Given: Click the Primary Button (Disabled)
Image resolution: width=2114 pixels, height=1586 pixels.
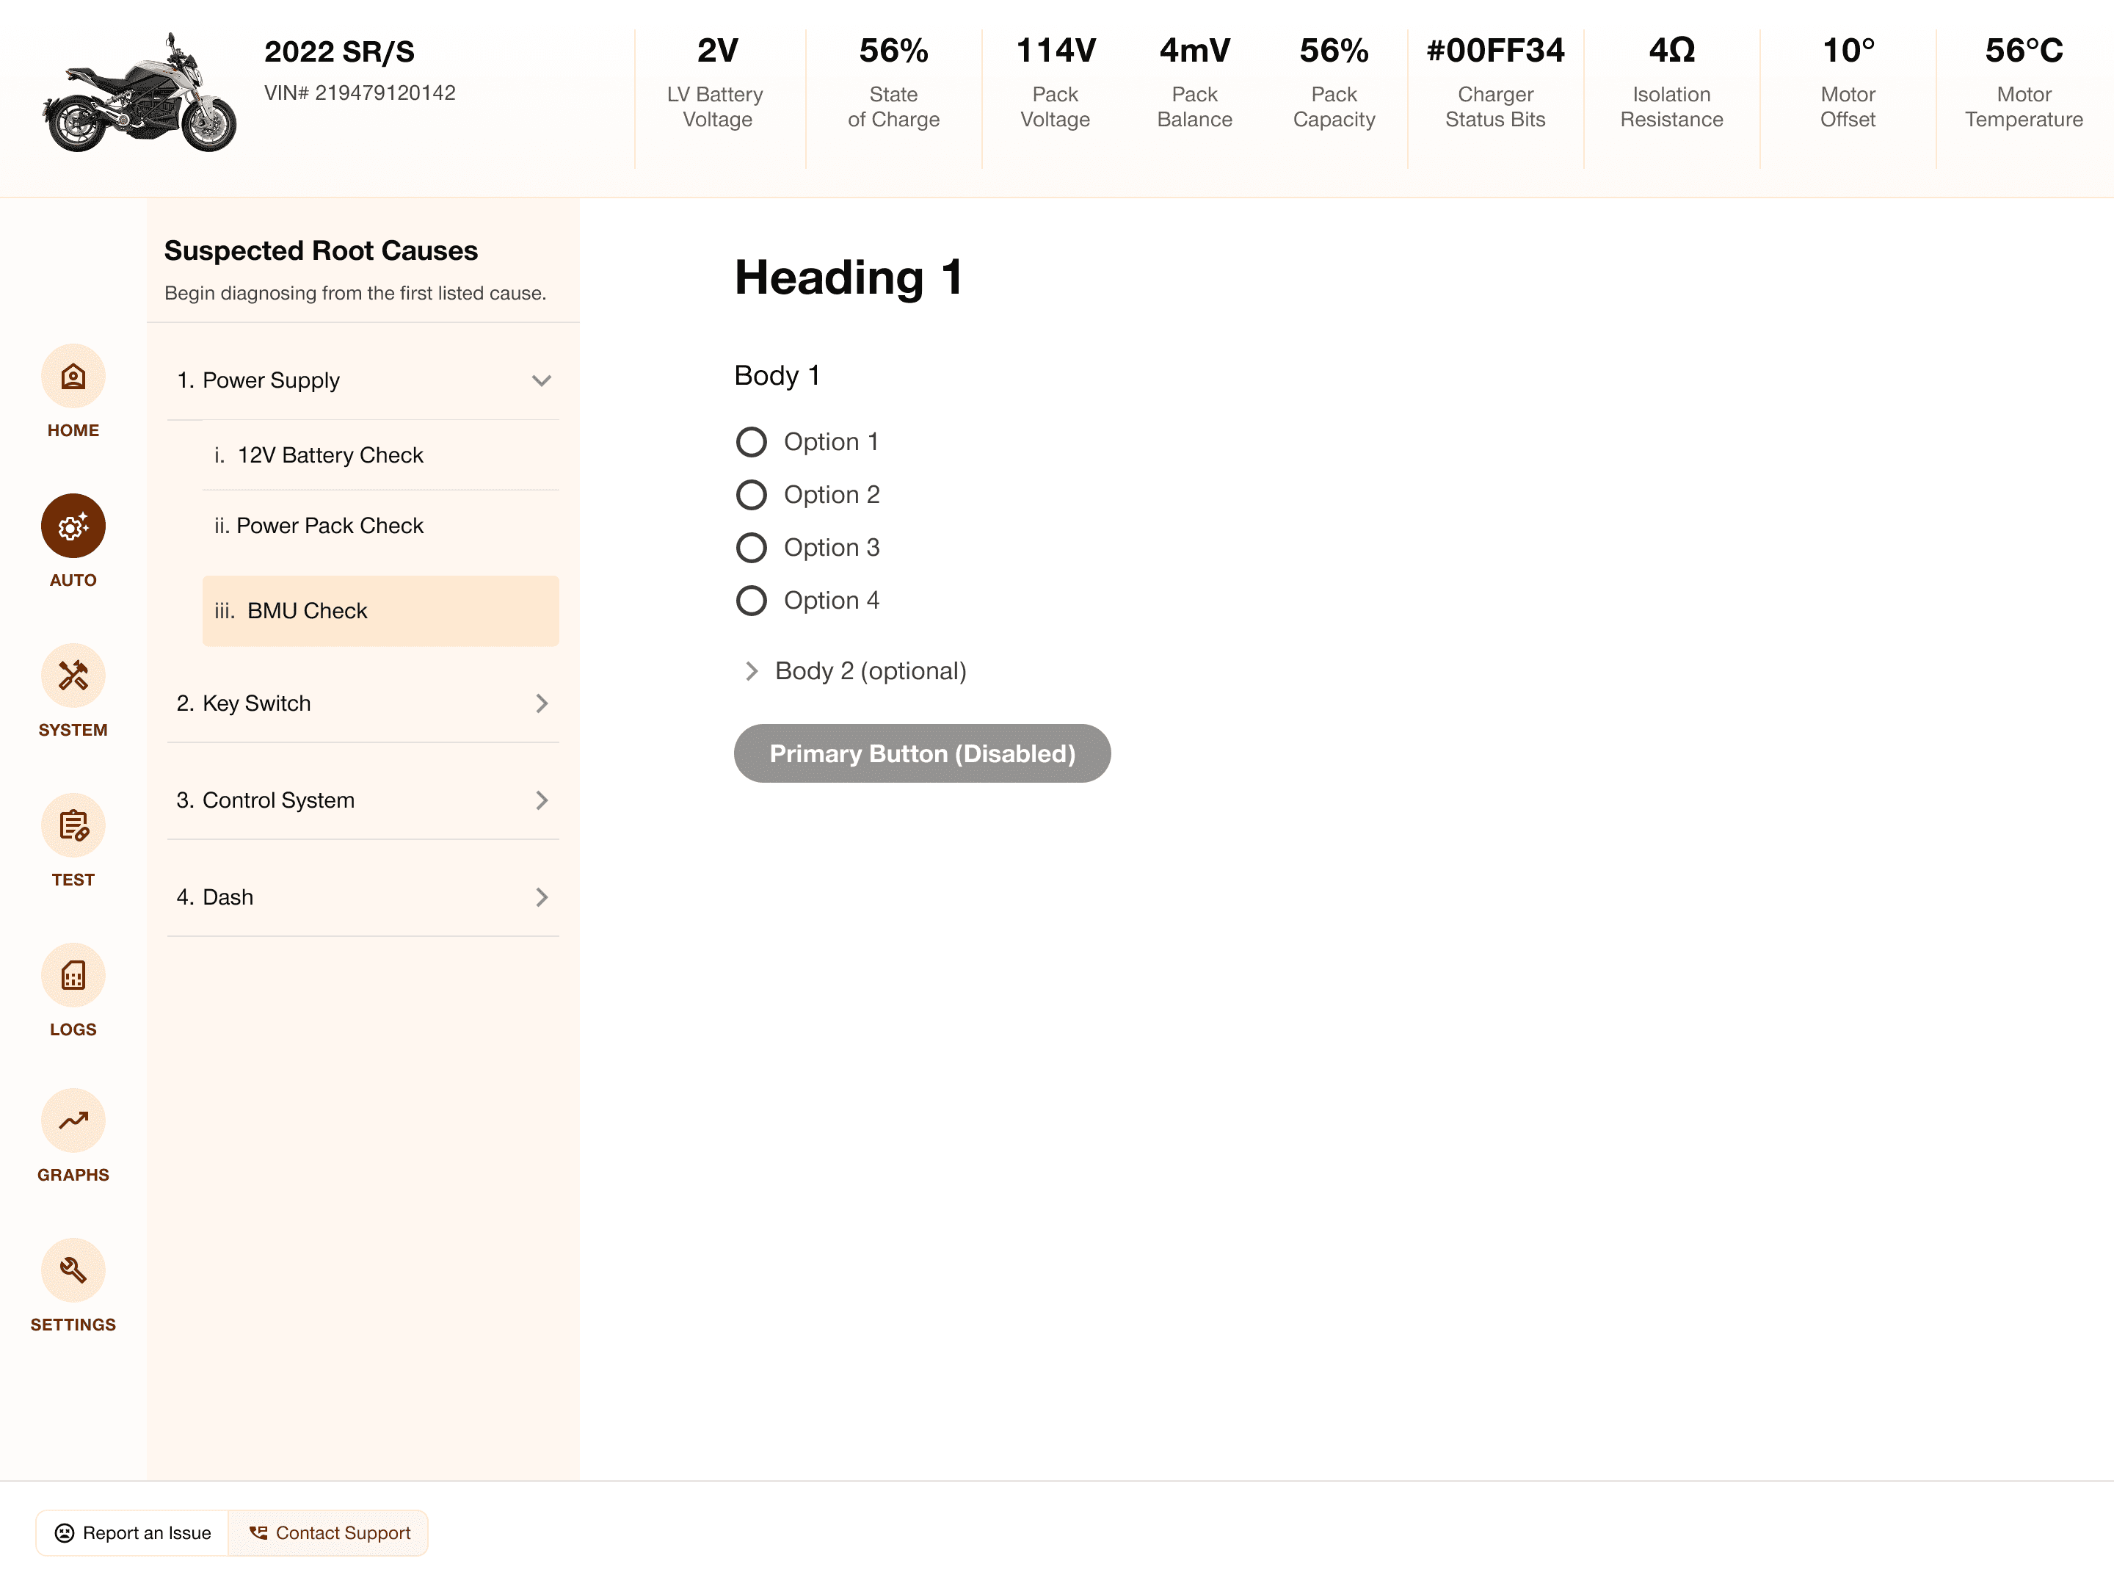Looking at the screenshot, I should coord(921,753).
